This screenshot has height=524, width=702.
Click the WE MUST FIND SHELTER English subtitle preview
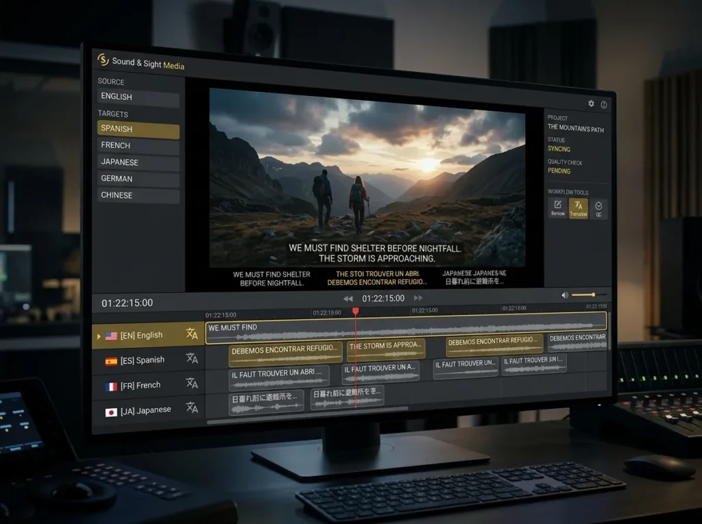coord(271,278)
